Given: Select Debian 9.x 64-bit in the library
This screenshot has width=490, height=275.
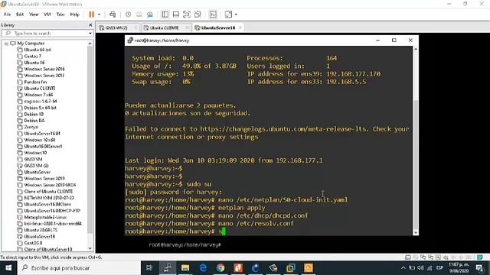Looking at the screenshot, I should click(40, 108).
